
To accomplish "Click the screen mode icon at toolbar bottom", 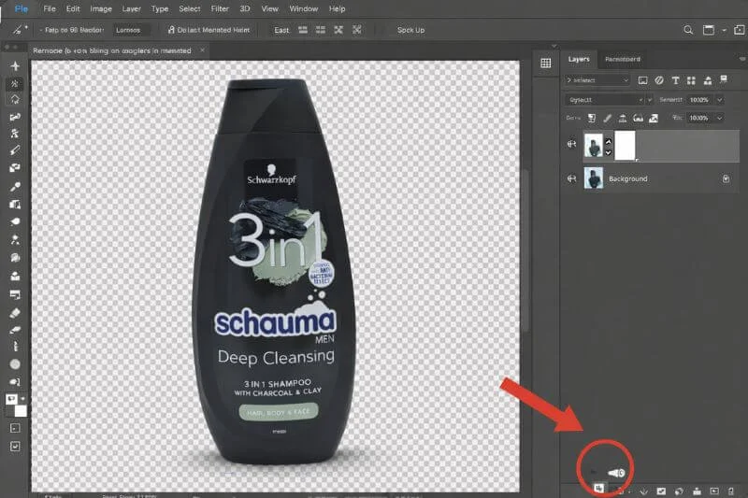I will 15,447.
